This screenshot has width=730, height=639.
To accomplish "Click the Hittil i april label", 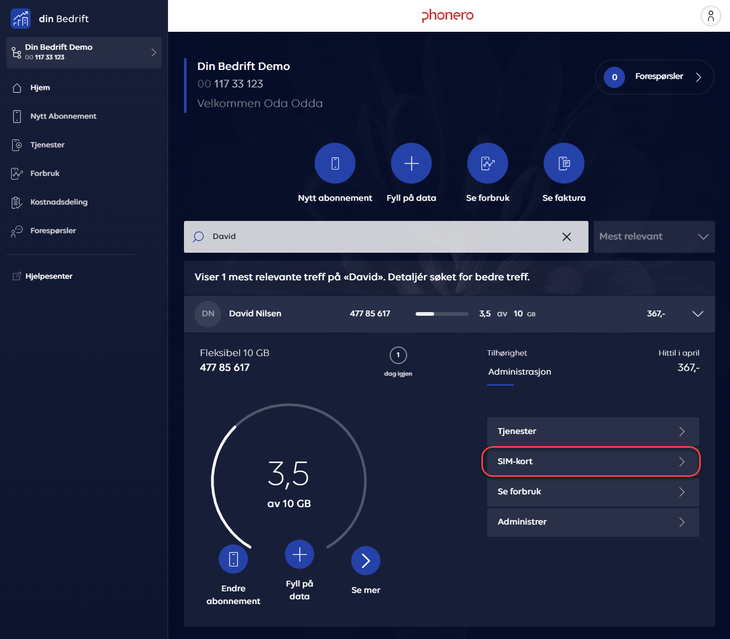I will (679, 353).
